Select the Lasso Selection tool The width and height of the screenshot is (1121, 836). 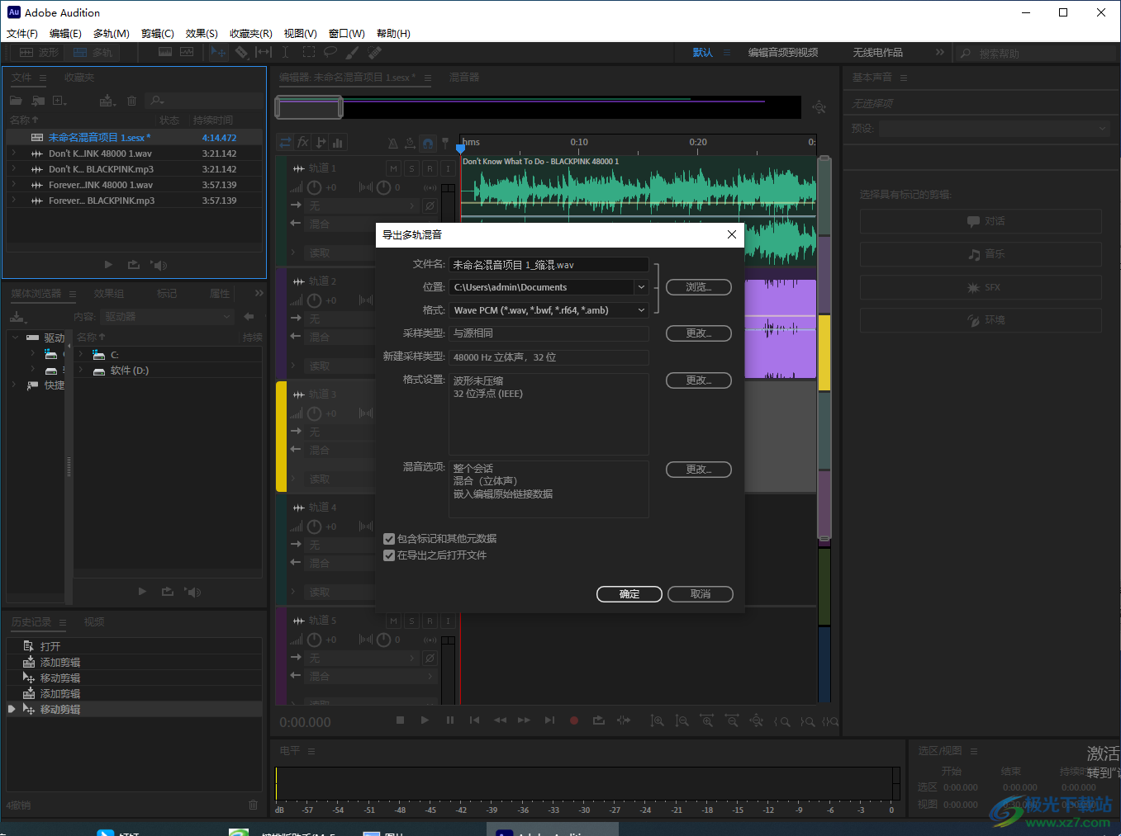(330, 52)
